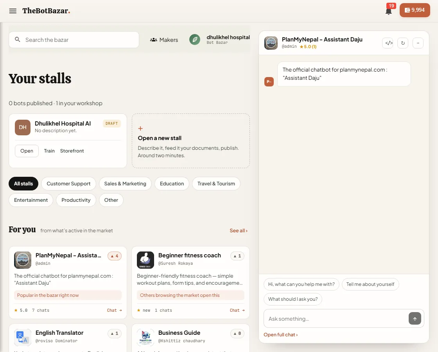
Task: Upvote the Business Guide bot
Action: (x=237, y=333)
